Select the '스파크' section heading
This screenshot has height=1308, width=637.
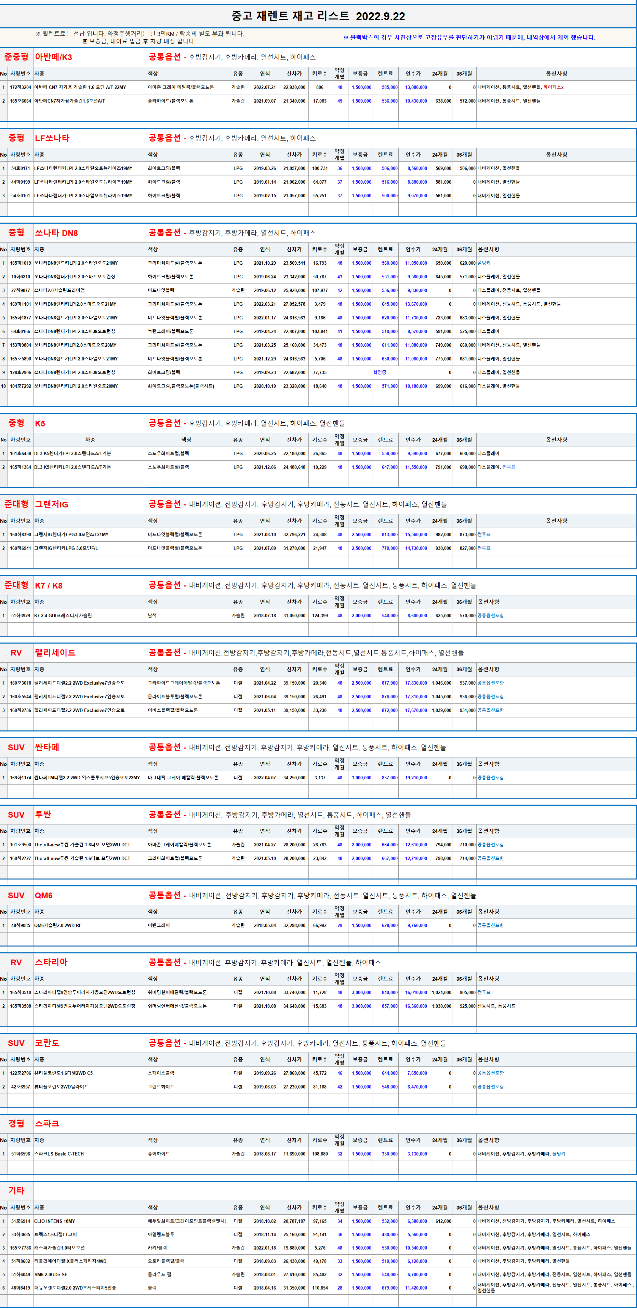47,1124
